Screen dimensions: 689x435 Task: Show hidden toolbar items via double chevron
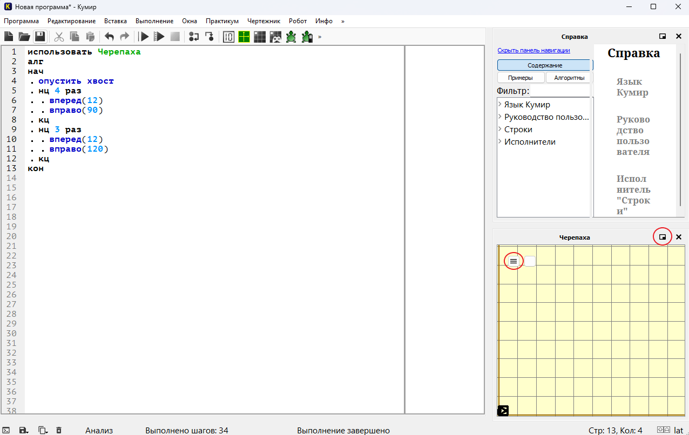(320, 37)
